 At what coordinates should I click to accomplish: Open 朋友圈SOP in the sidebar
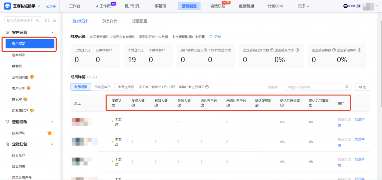[20, 110]
